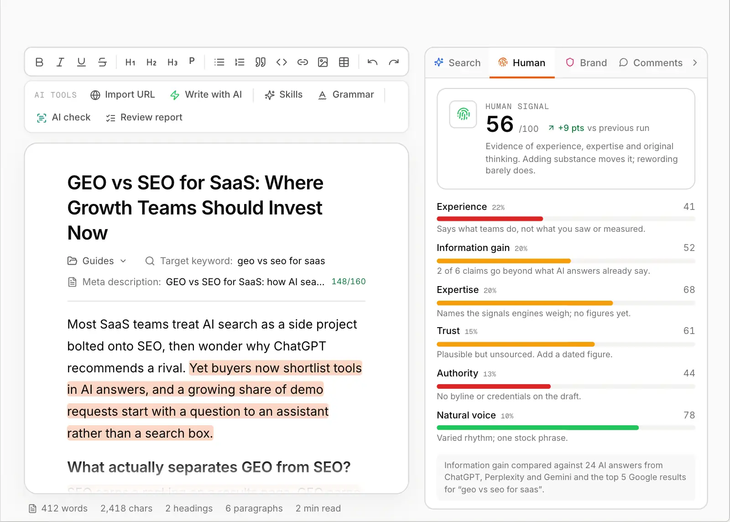Screen dimensions: 730x522
Task: Open the Skills tool
Action: pos(284,94)
